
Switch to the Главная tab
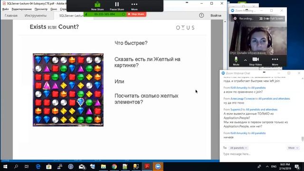(x=11, y=16)
